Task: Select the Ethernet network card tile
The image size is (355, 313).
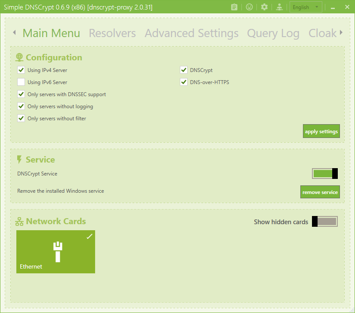Action: click(56, 251)
